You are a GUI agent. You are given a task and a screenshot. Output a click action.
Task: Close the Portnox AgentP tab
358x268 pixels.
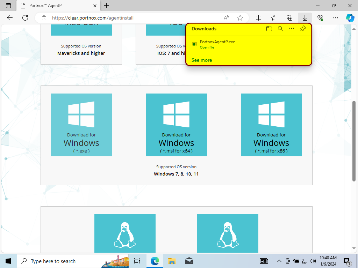click(x=95, y=6)
